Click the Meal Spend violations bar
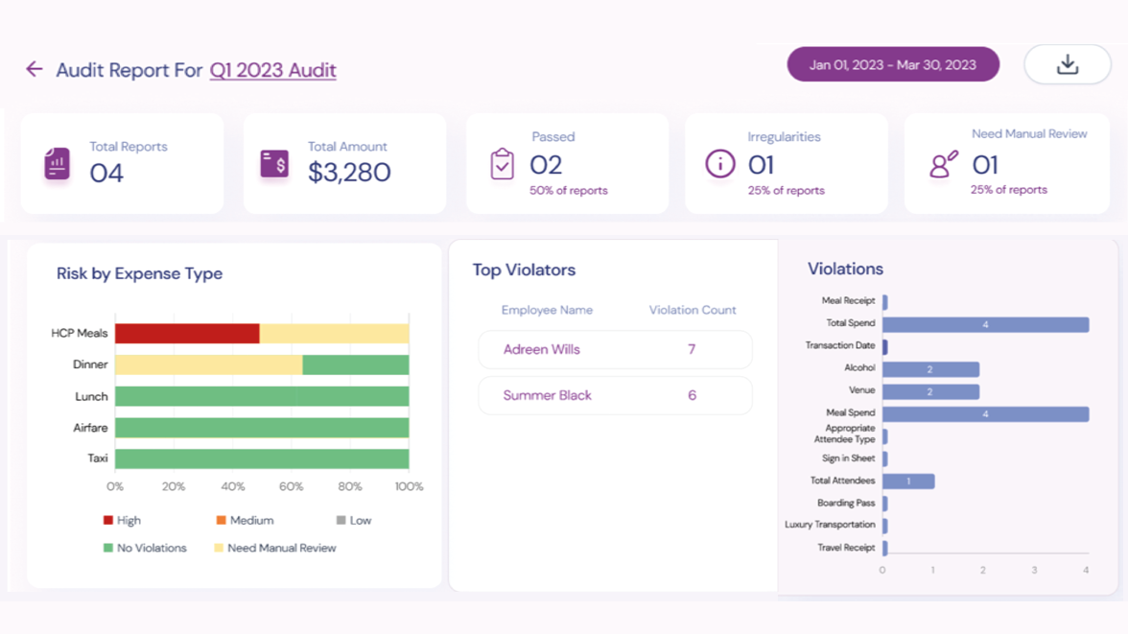This screenshot has height=634, width=1128. click(x=985, y=414)
